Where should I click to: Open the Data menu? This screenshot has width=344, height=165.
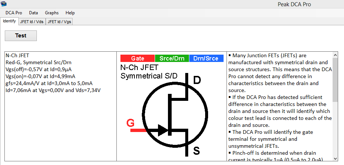tap(34, 13)
